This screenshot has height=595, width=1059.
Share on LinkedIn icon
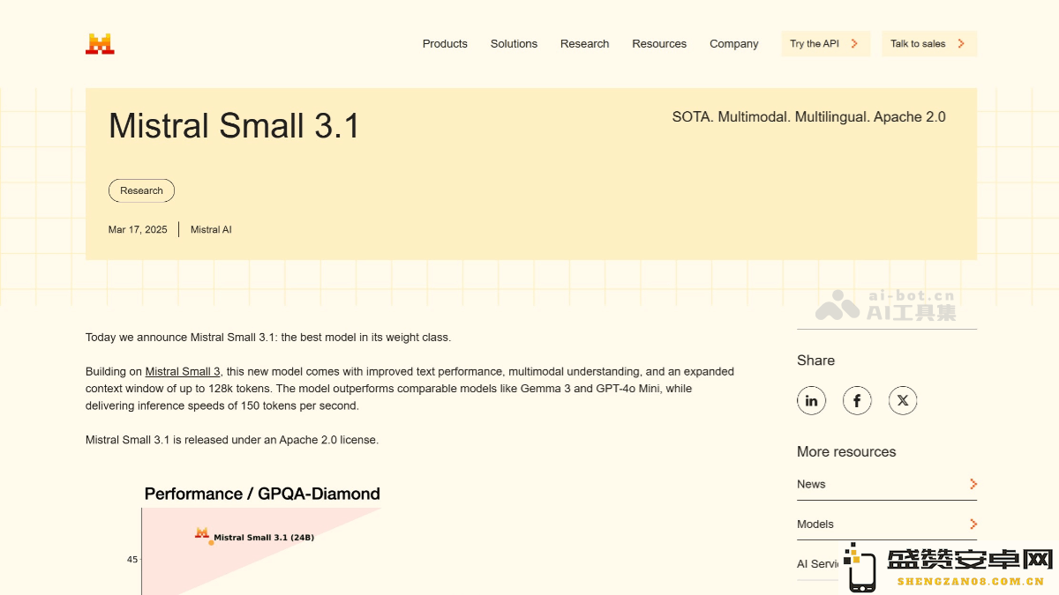point(811,400)
